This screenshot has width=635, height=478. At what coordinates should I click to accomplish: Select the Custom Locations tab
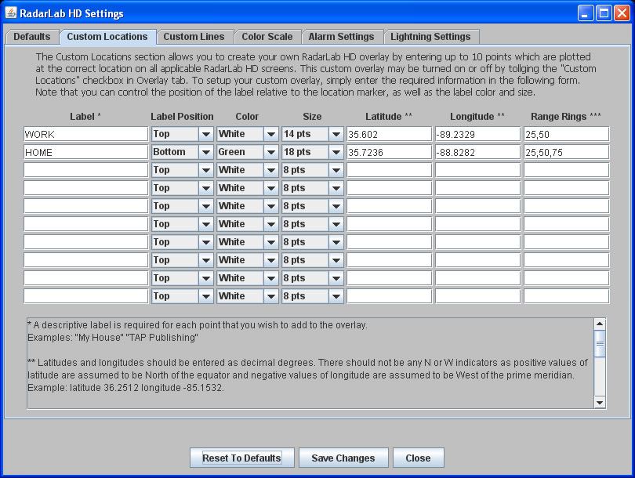[107, 37]
